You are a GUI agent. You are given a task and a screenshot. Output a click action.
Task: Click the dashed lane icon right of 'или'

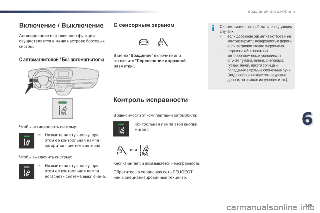144,150
